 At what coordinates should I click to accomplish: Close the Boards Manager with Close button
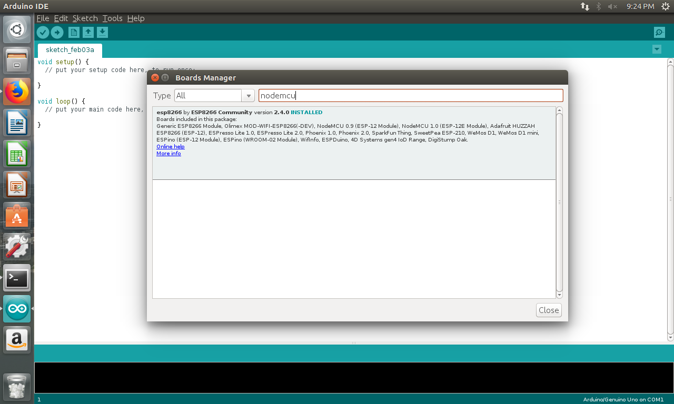click(x=549, y=310)
